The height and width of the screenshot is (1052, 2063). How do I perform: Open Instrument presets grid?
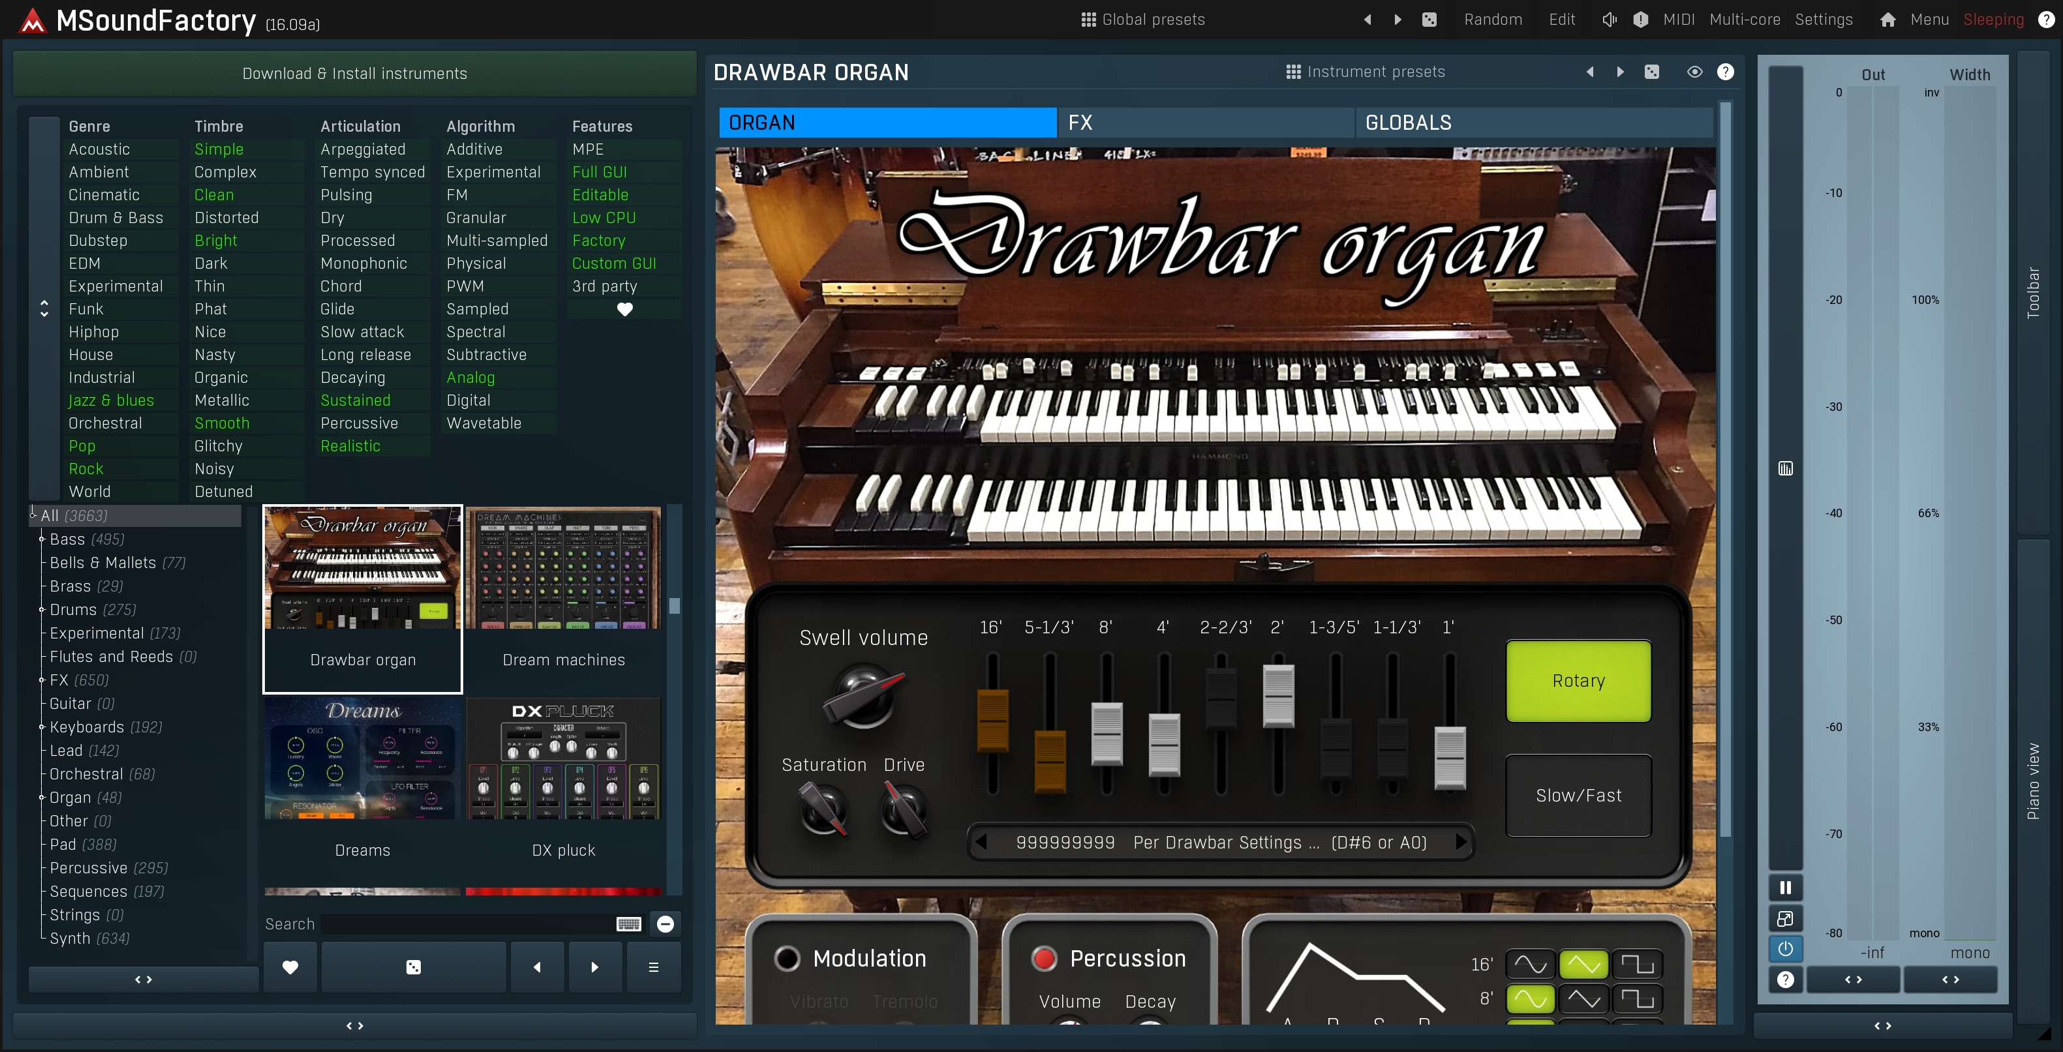coord(1366,72)
